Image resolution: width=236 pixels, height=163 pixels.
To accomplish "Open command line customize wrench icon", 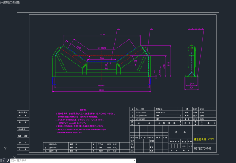I will [x=8, y=161].
